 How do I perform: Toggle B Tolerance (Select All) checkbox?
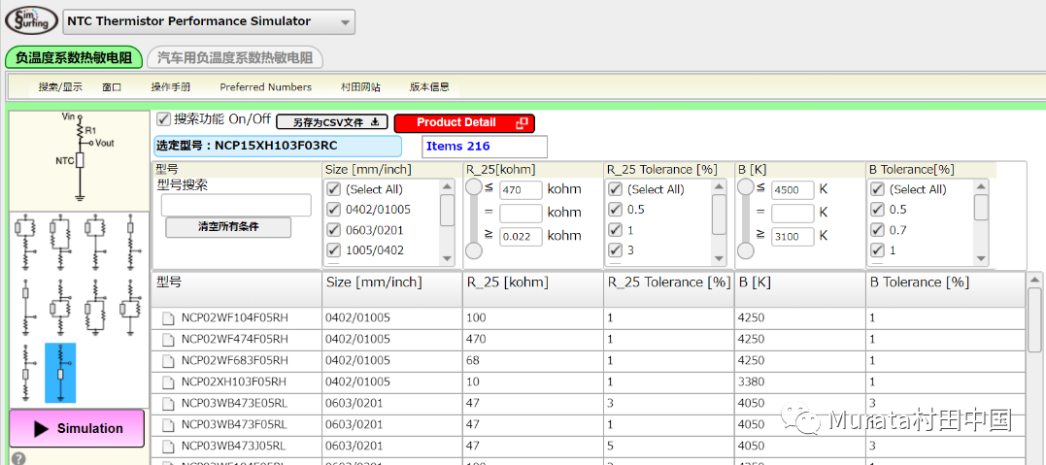(x=877, y=189)
